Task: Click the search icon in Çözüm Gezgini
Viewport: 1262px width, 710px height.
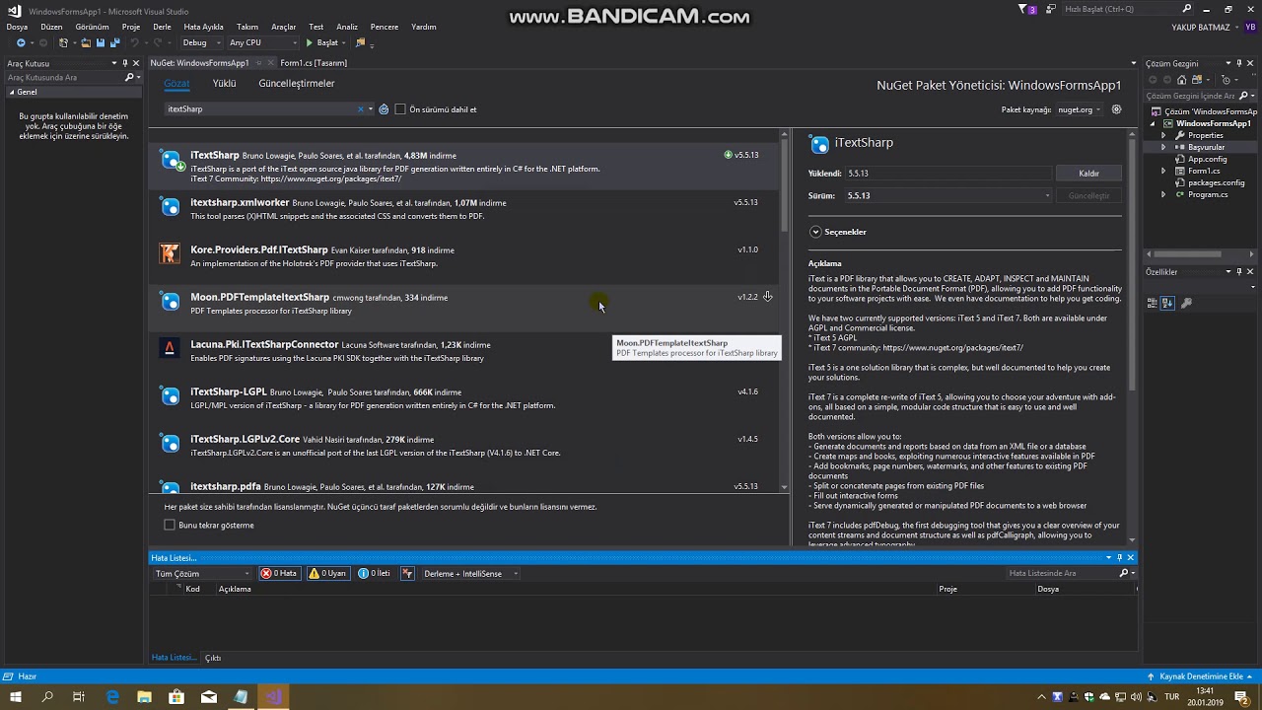Action: [x=1244, y=96]
